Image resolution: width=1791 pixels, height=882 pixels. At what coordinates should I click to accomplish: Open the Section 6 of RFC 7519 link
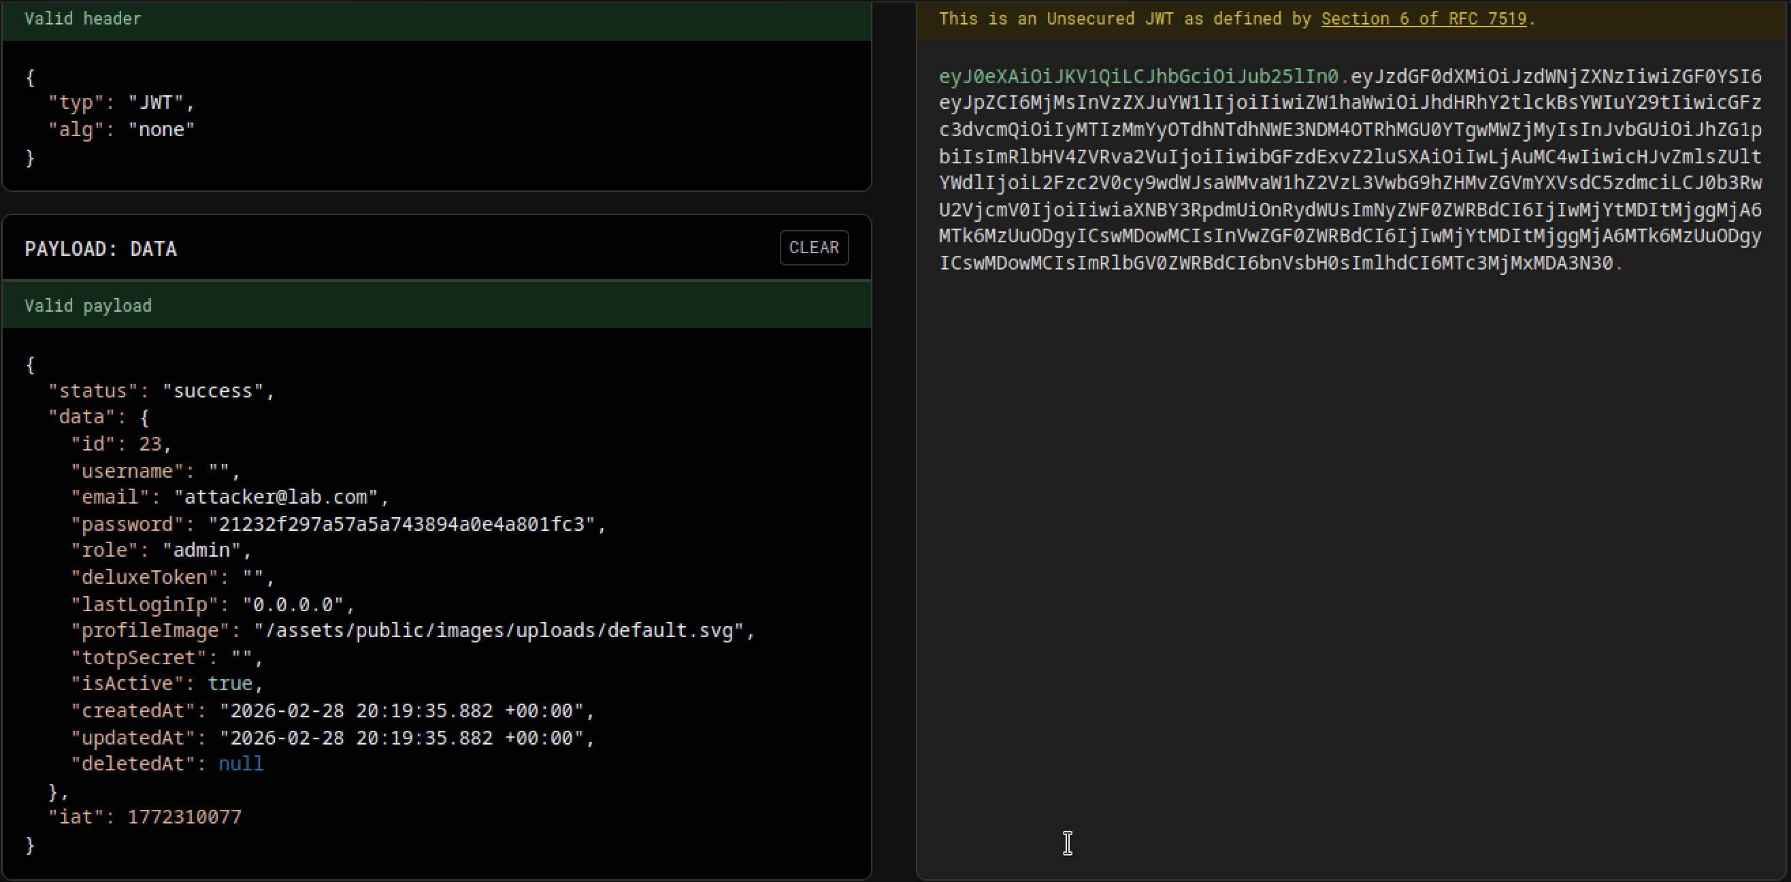1424,19
